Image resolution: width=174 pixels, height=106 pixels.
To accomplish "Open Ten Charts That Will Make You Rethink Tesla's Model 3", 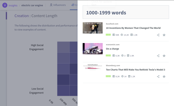I will coord(135,70).
